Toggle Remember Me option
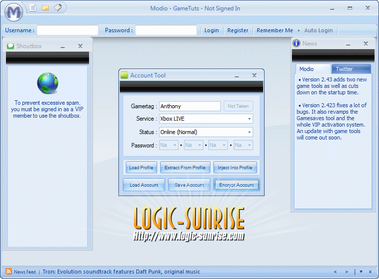The image size is (379, 279). [275, 30]
